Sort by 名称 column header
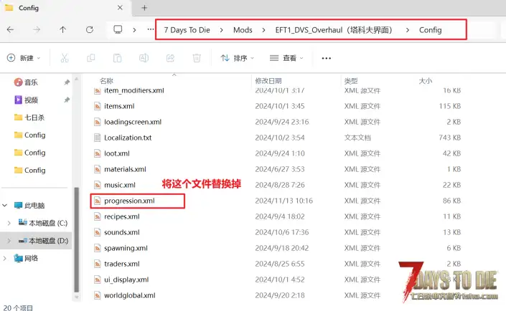This screenshot has height=311, width=506. pos(106,80)
